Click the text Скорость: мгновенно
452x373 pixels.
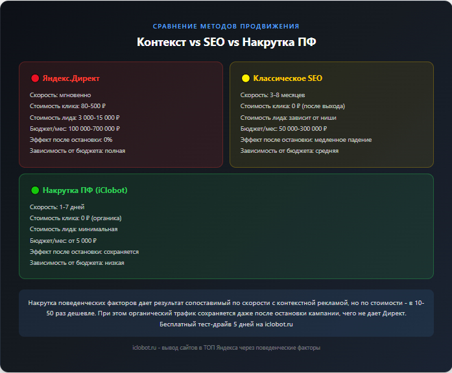60,95
